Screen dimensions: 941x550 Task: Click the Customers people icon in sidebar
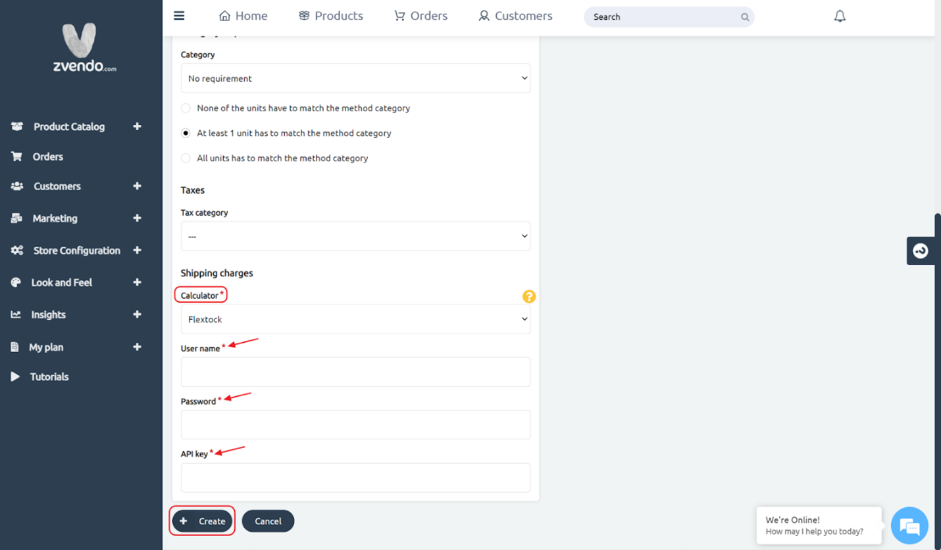coord(16,186)
